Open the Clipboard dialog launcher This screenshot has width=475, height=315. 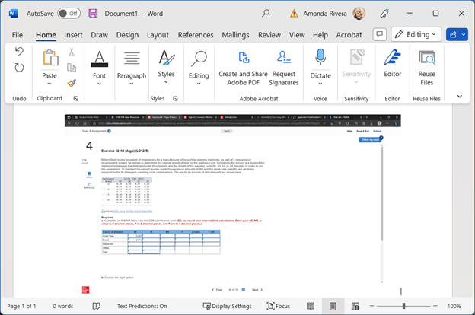75,98
